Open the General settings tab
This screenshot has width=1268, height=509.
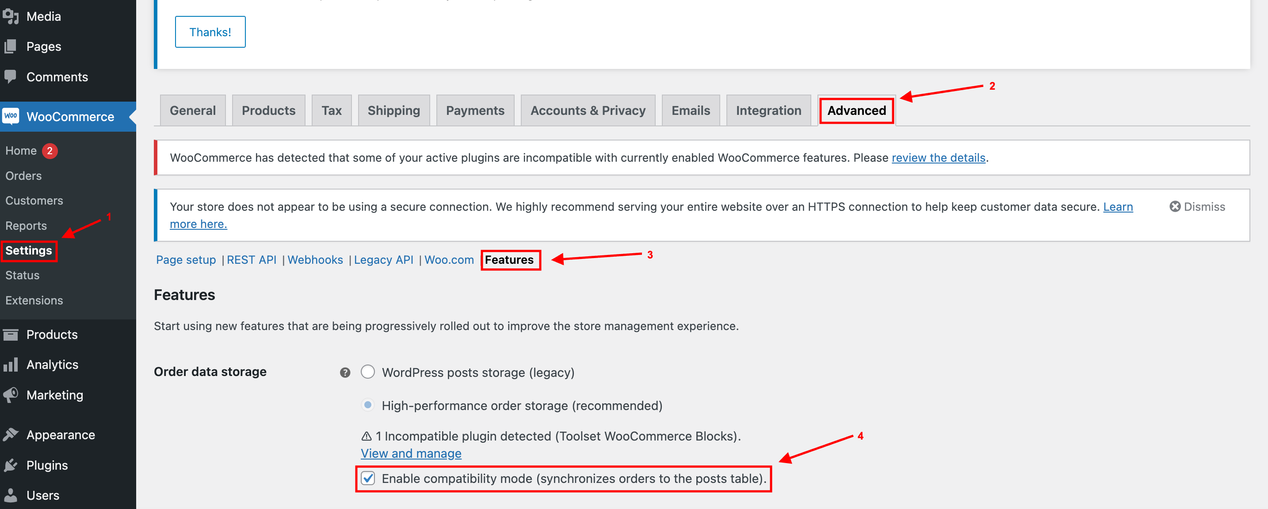[192, 110]
